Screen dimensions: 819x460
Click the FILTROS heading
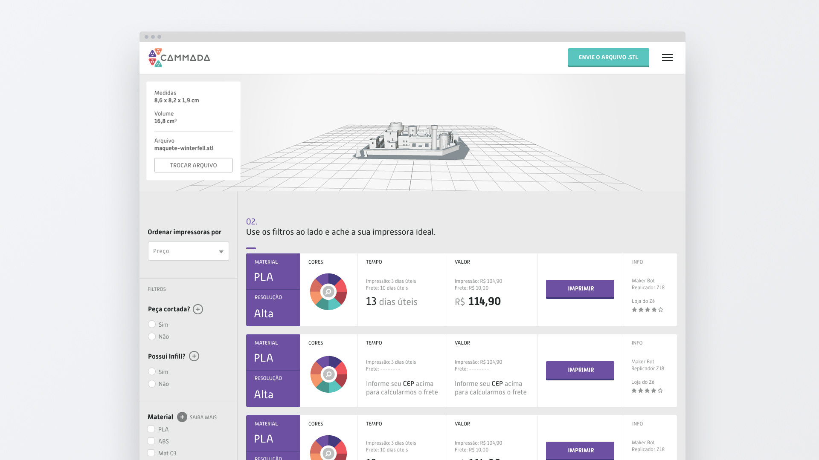click(x=157, y=289)
